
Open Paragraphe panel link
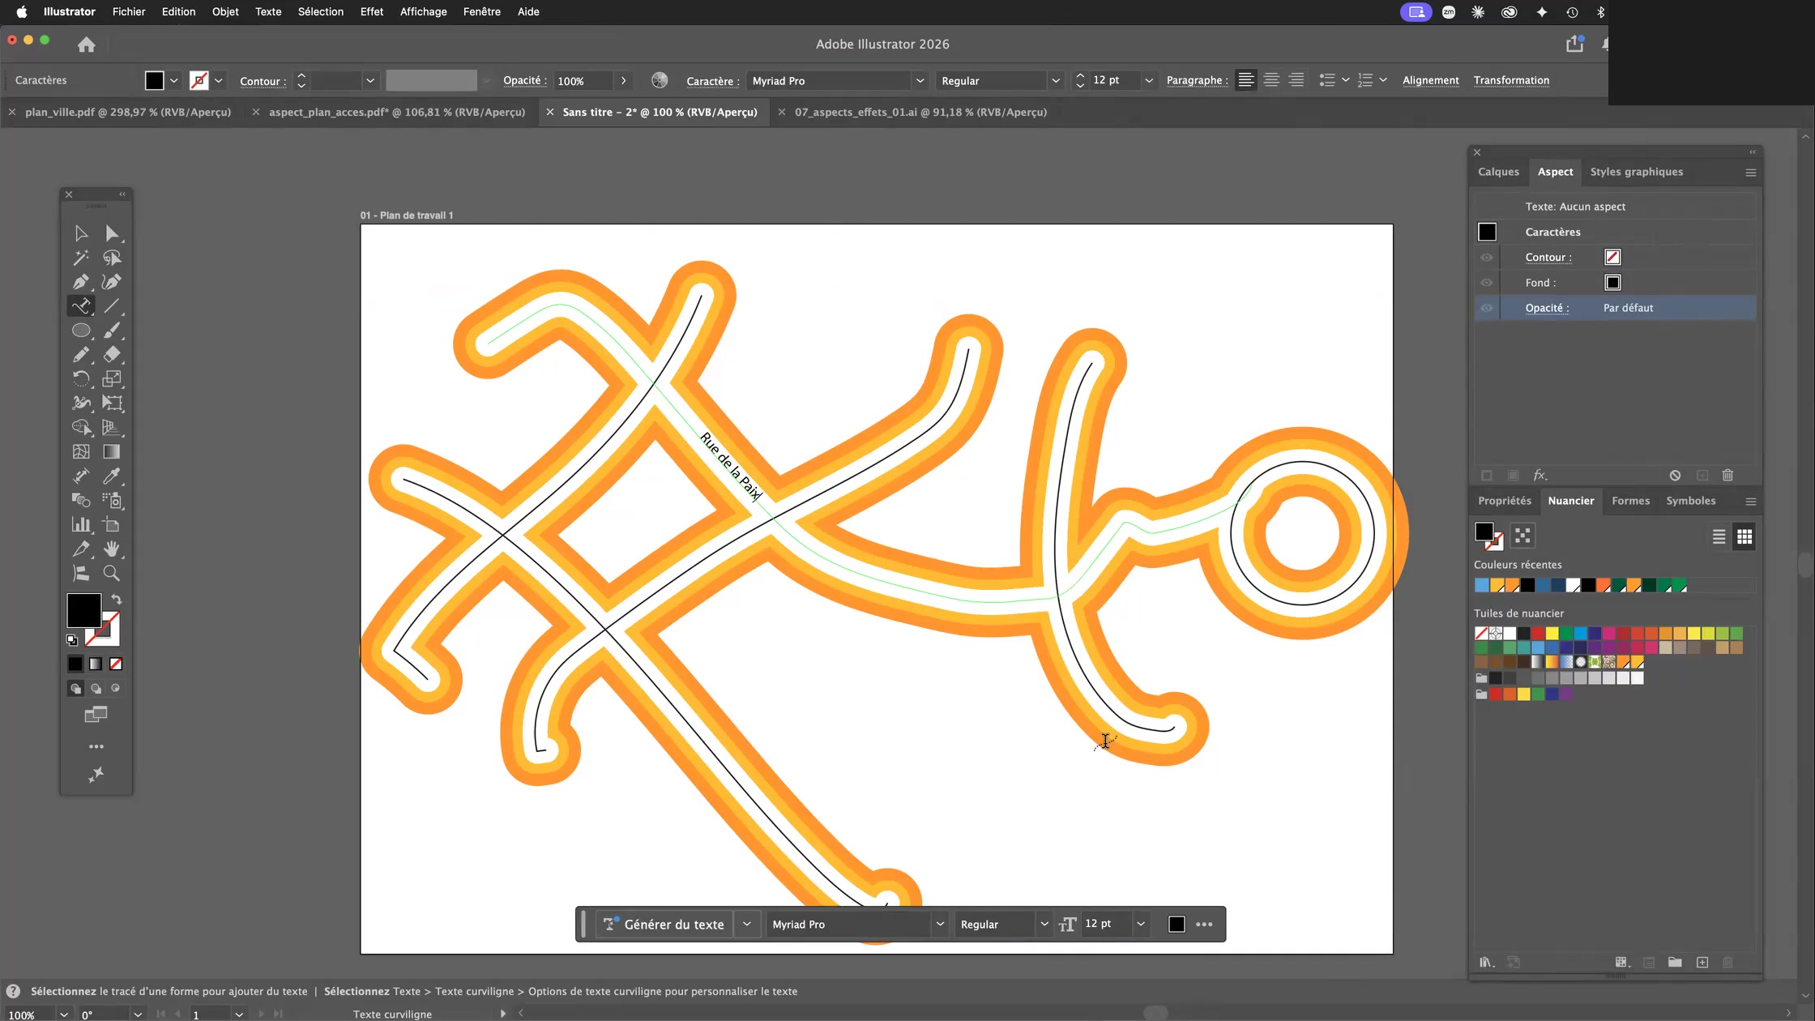pos(1197,80)
